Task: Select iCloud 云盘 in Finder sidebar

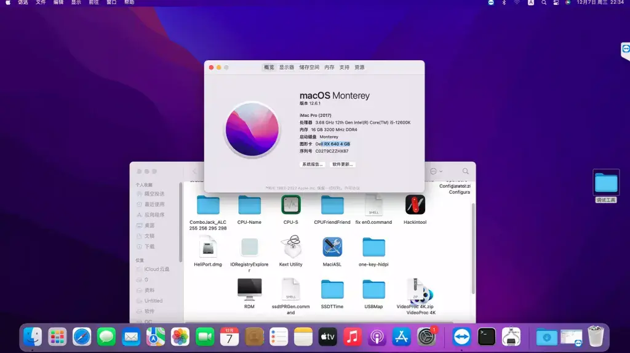Action: [156, 269]
